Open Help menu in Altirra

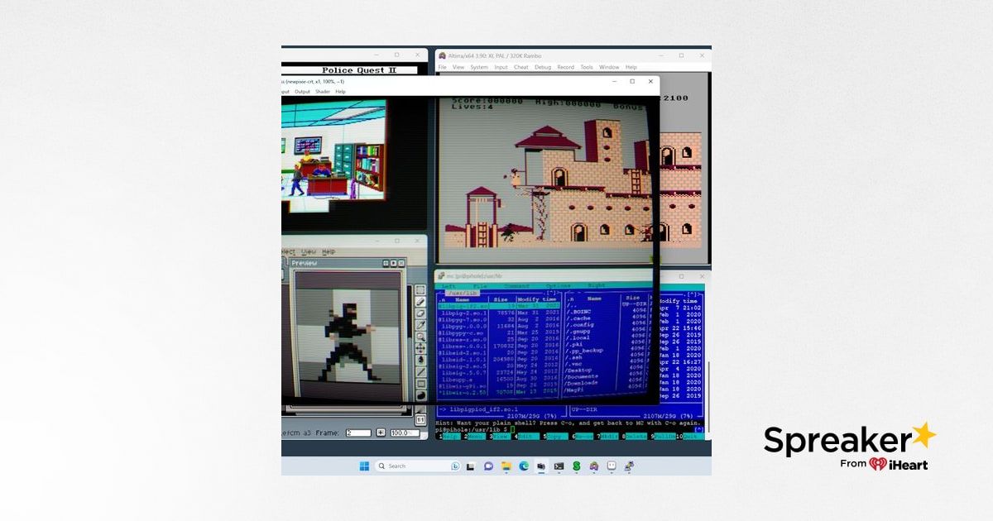tap(631, 67)
